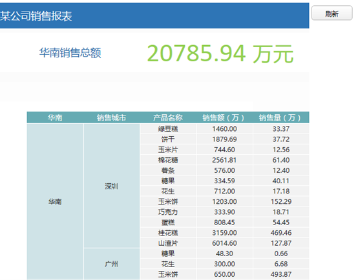Select the 华南 column header
Viewport: 358px width, 280px height.
(x=55, y=117)
